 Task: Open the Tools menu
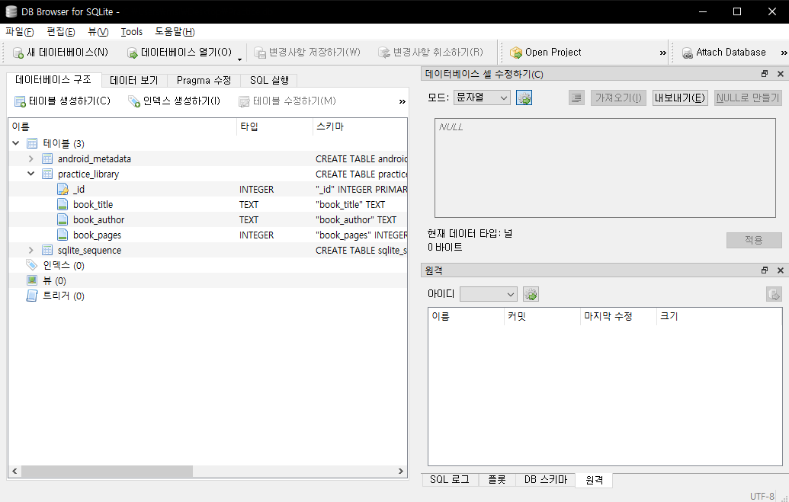pyautogui.click(x=132, y=32)
